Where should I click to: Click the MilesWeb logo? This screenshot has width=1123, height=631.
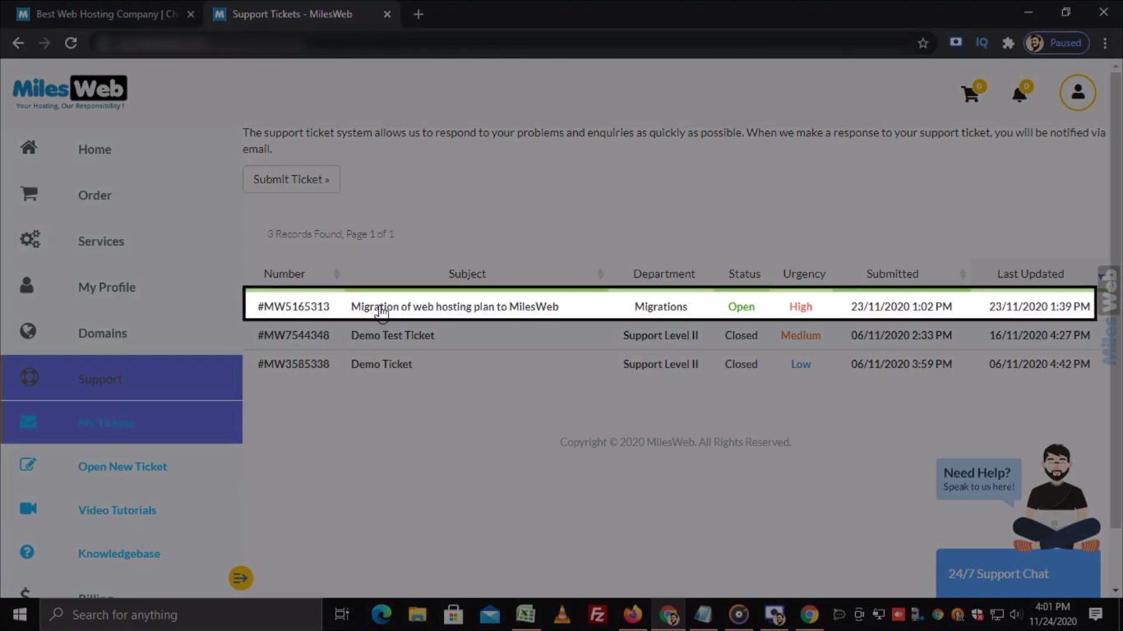(x=70, y=92)
